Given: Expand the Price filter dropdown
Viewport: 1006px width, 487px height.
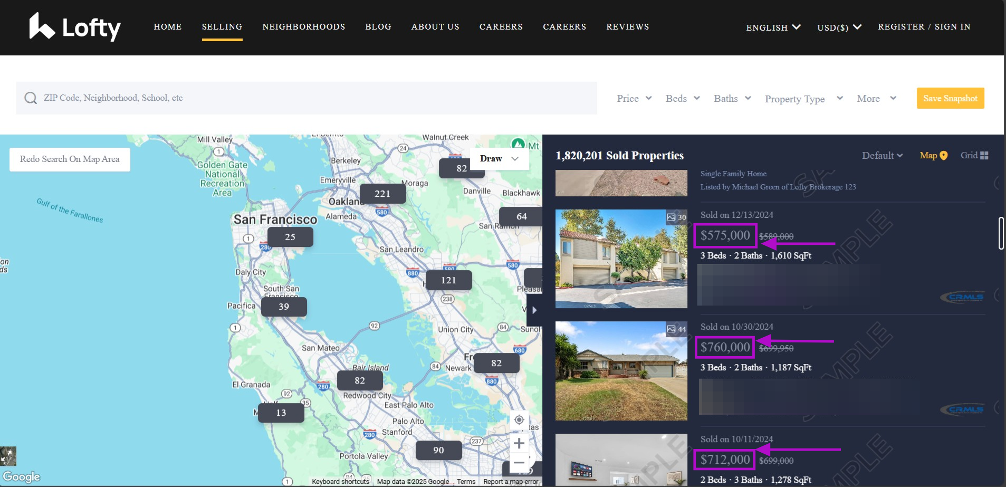Looking at the screenshot, I should 634,99.
